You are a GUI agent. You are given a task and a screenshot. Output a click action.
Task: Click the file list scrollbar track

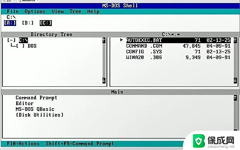[x=235, y=61]
